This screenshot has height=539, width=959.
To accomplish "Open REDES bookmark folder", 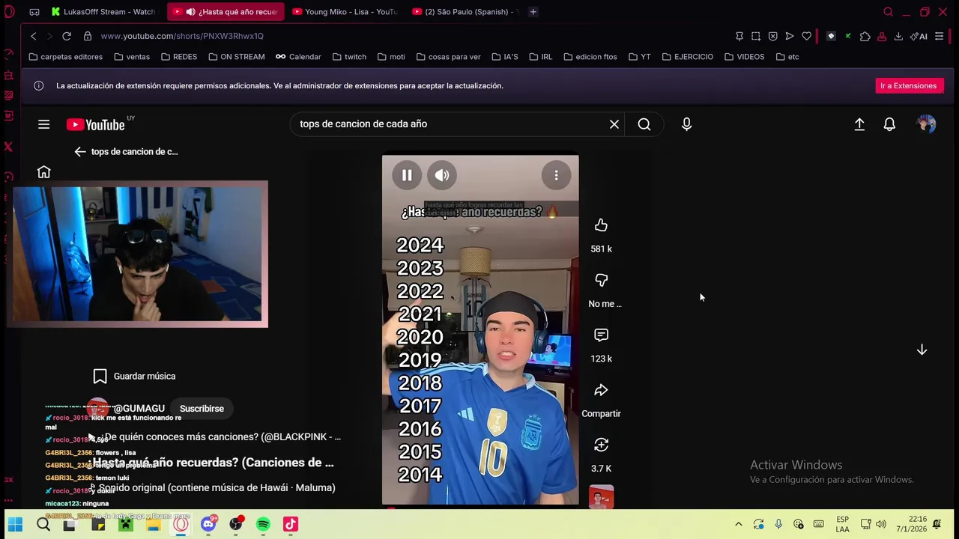I will pos(178,57).
